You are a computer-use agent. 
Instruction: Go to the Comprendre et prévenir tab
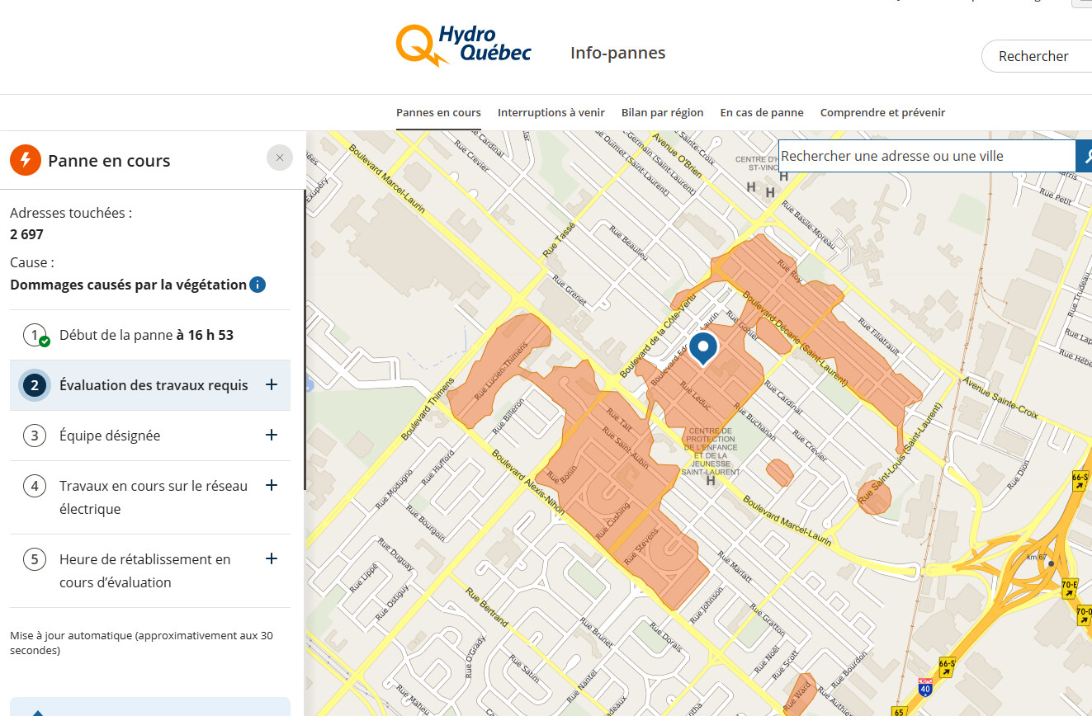pyautogui.click(x=882, y=112)
